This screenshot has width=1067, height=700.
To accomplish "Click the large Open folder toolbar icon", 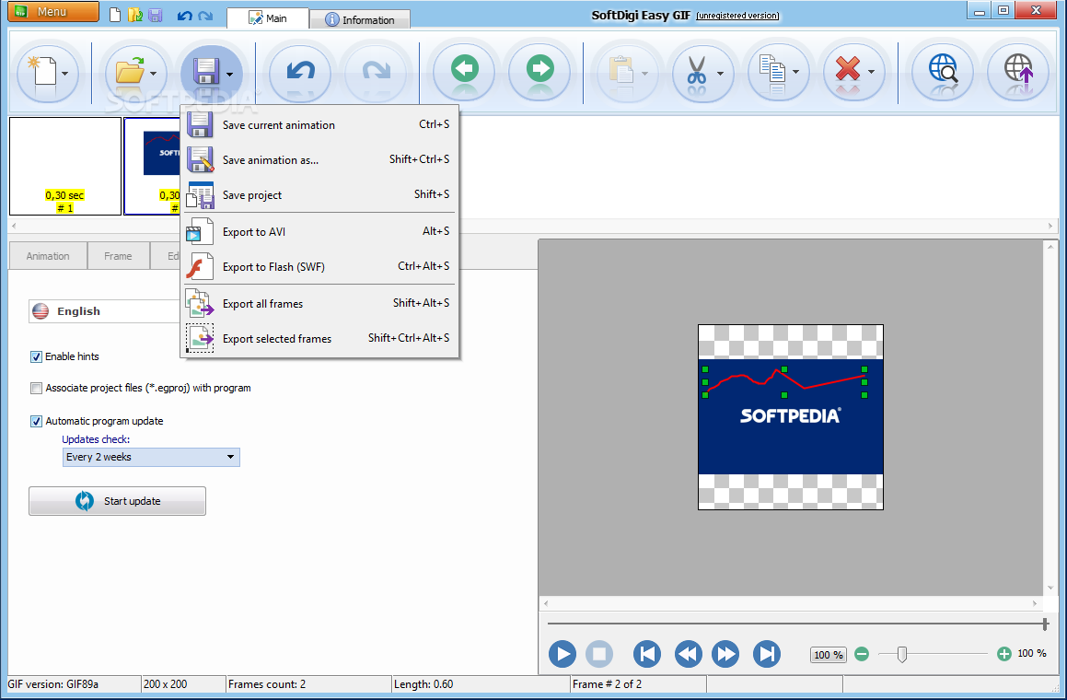I will coord(130,71).
